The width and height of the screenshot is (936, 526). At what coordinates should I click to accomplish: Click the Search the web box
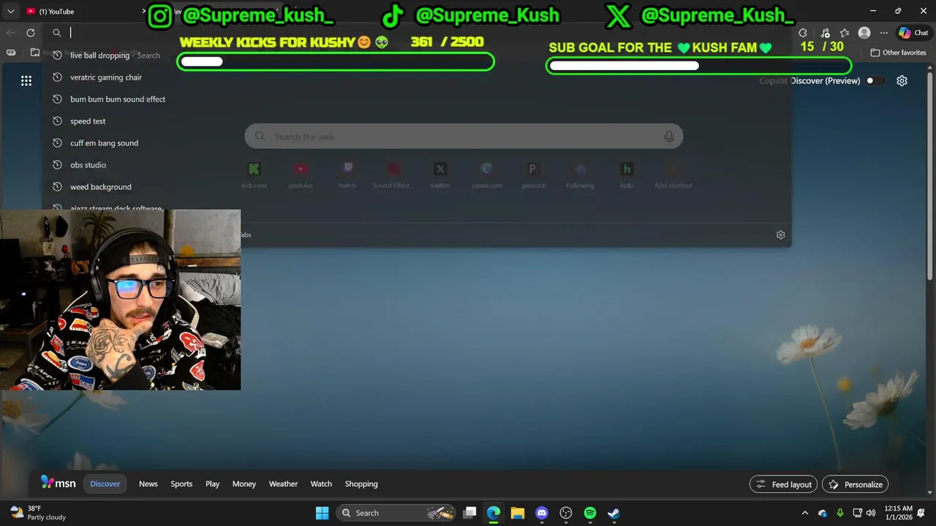[x=464, y=137]
